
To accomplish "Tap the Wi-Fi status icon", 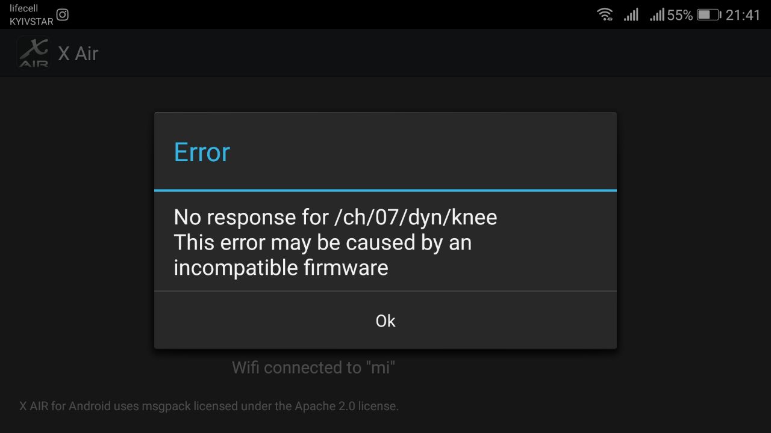I will coord(605,14).
